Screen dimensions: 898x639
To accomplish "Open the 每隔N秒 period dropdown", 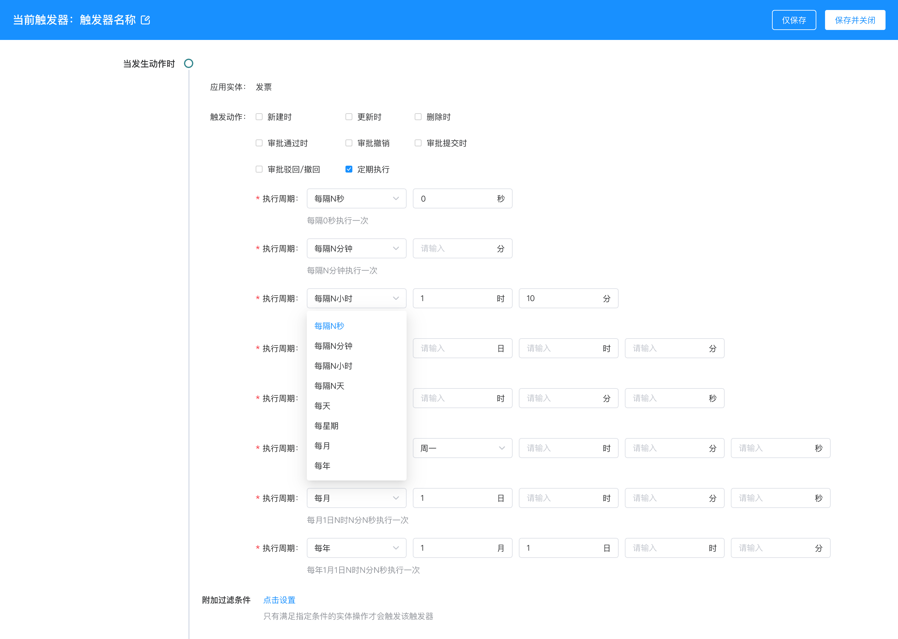I will click(356, 199).
